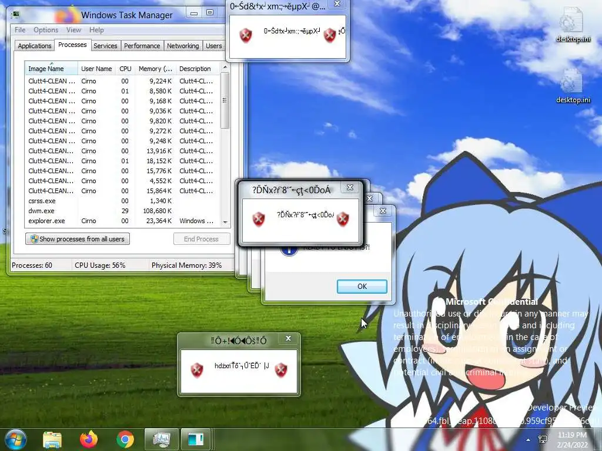
Task: Click the process list scroll up arrow
Action: 225,67
